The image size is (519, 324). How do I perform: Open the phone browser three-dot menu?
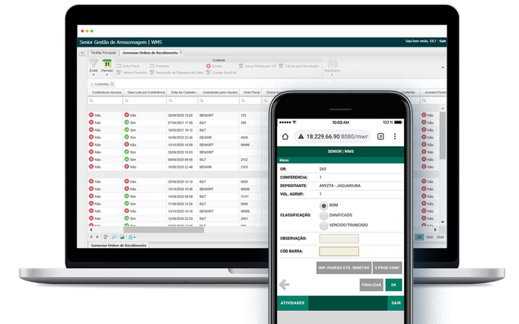click(x=395, y=136)
